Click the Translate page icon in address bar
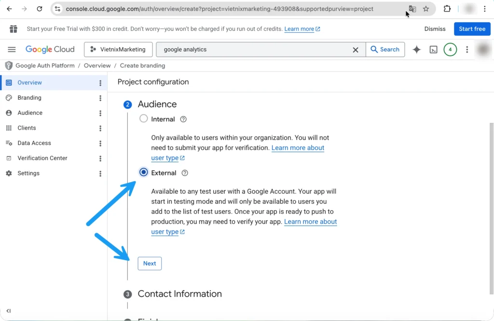The width and height of the screenshot is (494, 321). pos(412,9)
